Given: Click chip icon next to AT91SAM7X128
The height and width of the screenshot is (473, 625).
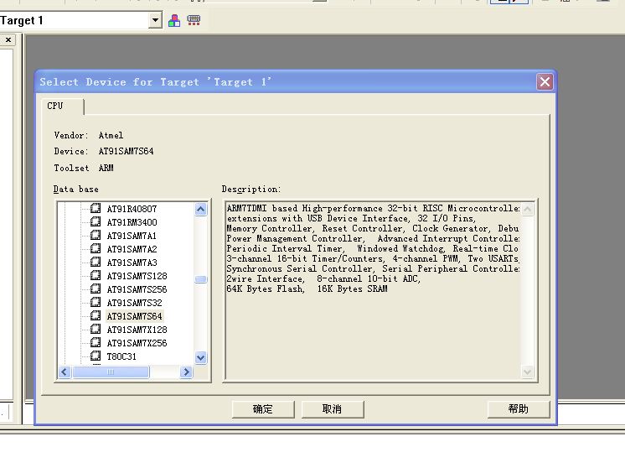Looking at the screenshot, I should point(96,329).
